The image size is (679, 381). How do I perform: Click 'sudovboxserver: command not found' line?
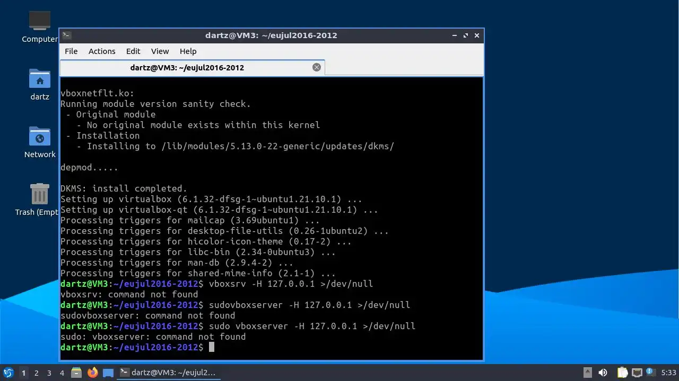point(148,315)
